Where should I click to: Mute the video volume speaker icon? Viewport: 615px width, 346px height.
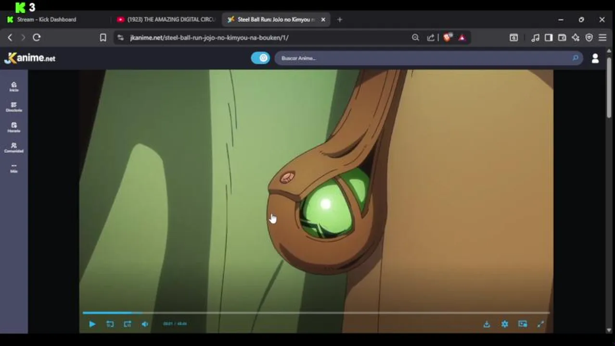(145, 324)
